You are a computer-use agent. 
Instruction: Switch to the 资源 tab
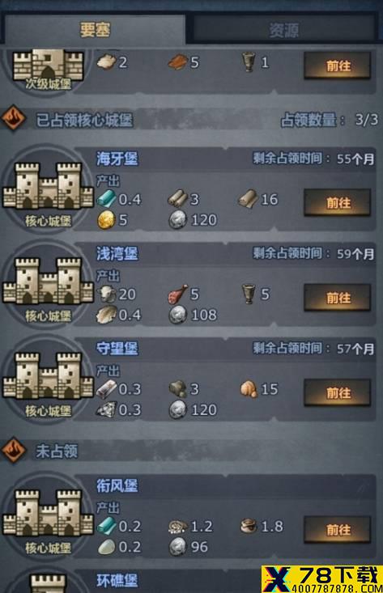[x=284, y=30]
